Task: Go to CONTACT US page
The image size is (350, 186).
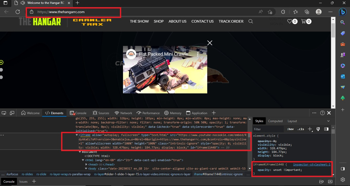Action: pos(202,21)
